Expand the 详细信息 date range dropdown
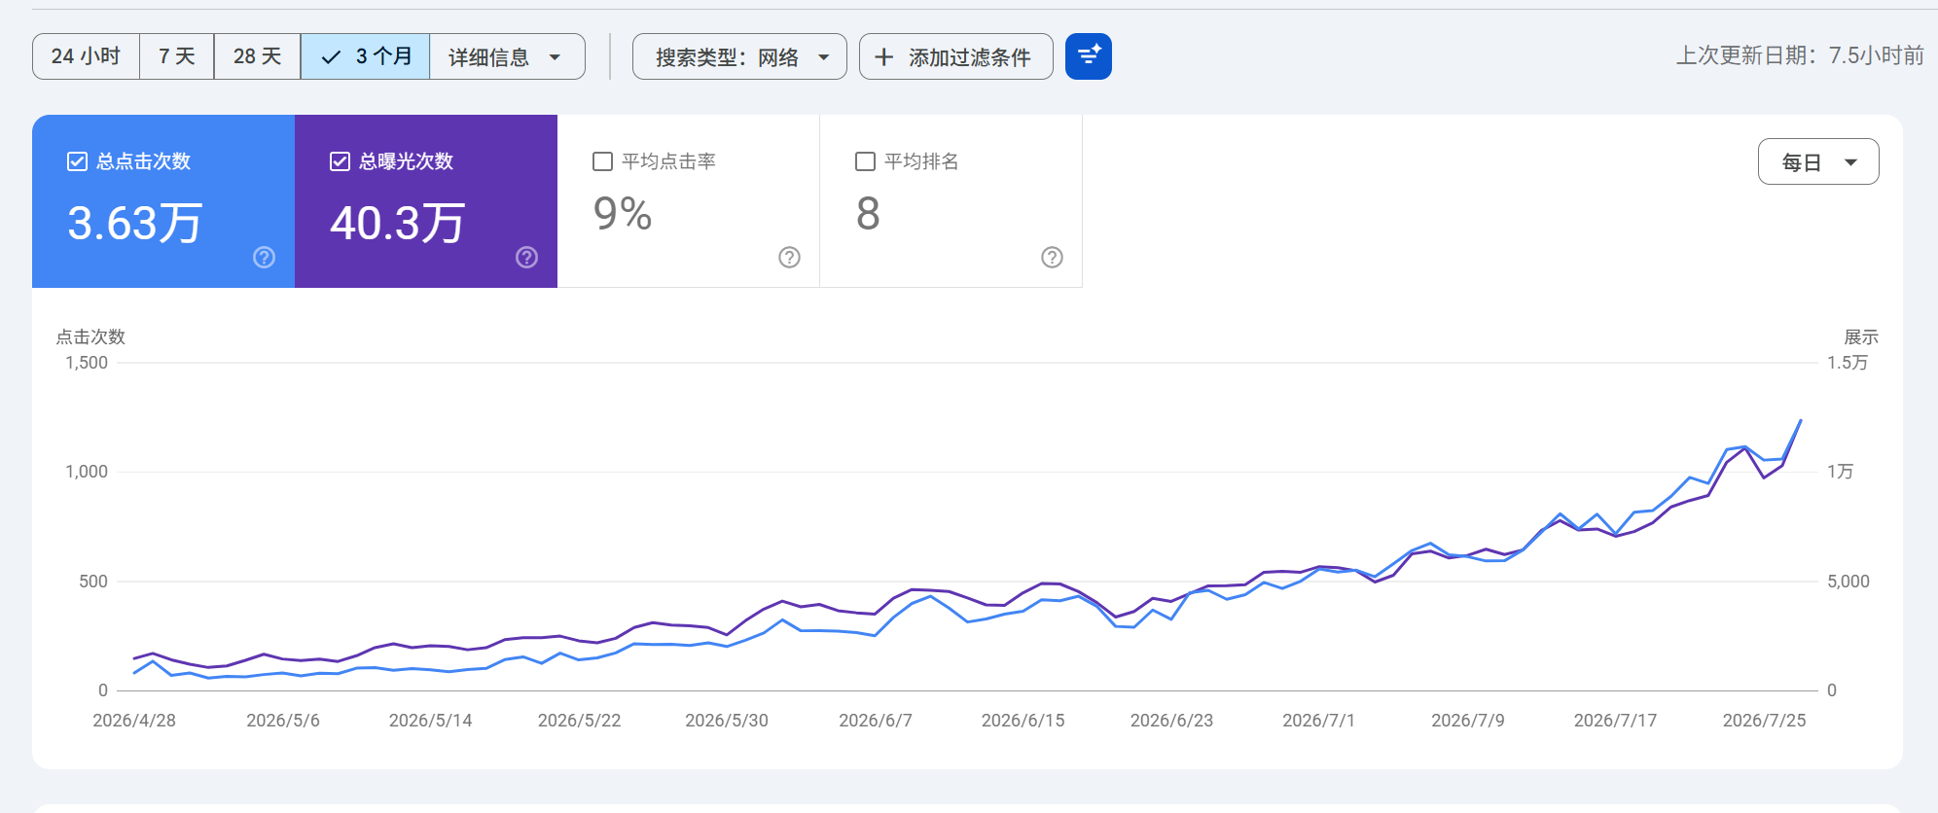This screenshot has height=813, width=1938. point(507,56)
